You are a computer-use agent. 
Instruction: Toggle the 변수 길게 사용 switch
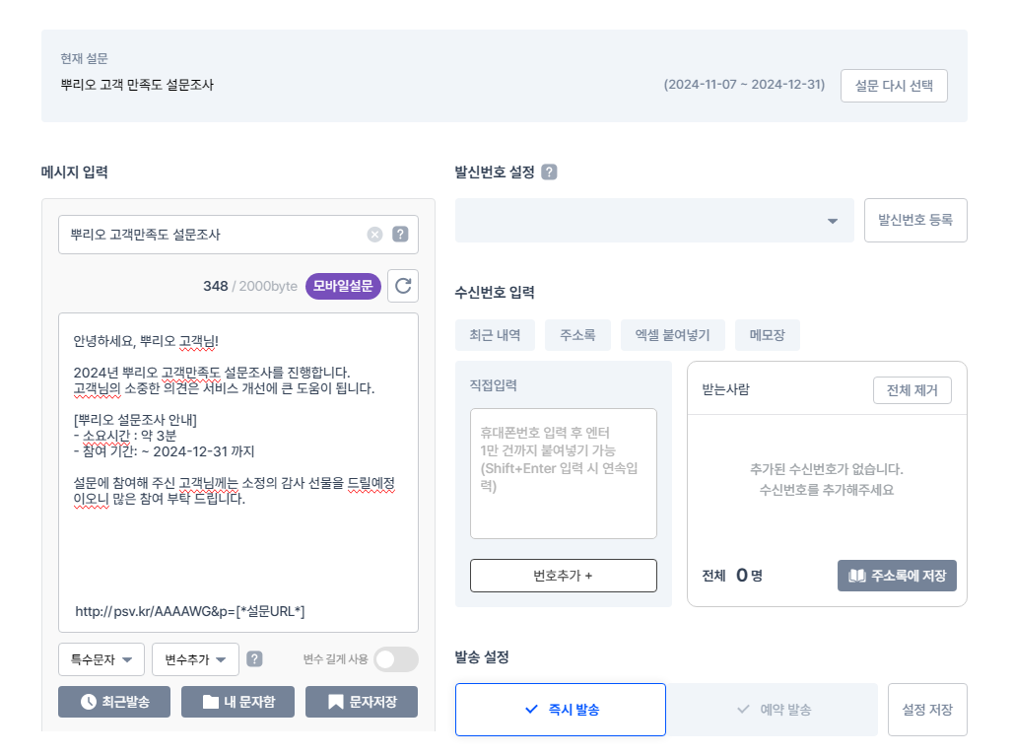click(396, 659)
